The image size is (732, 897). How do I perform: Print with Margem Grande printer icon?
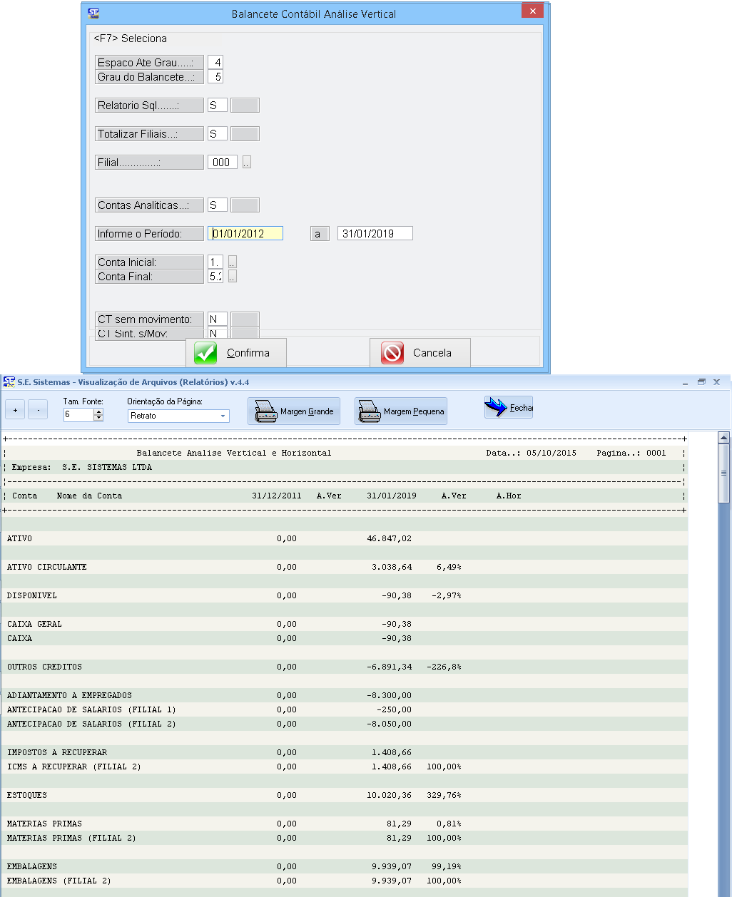[266, 411]
